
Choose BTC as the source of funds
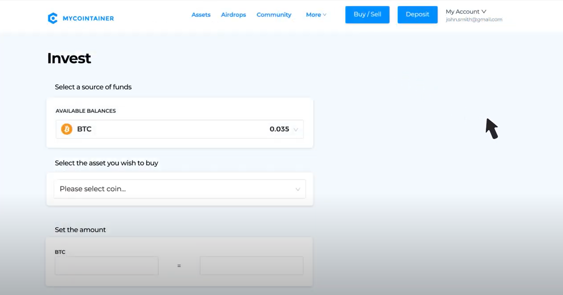click(180, 129)
